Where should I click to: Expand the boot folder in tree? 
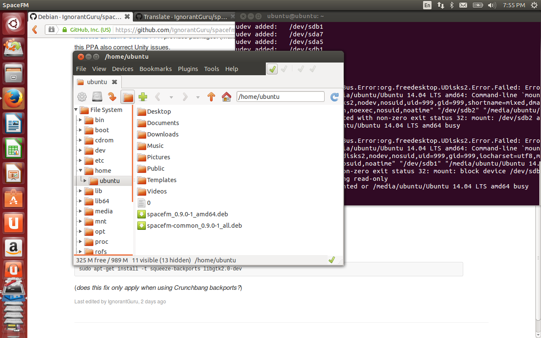[x=80, y=130]
